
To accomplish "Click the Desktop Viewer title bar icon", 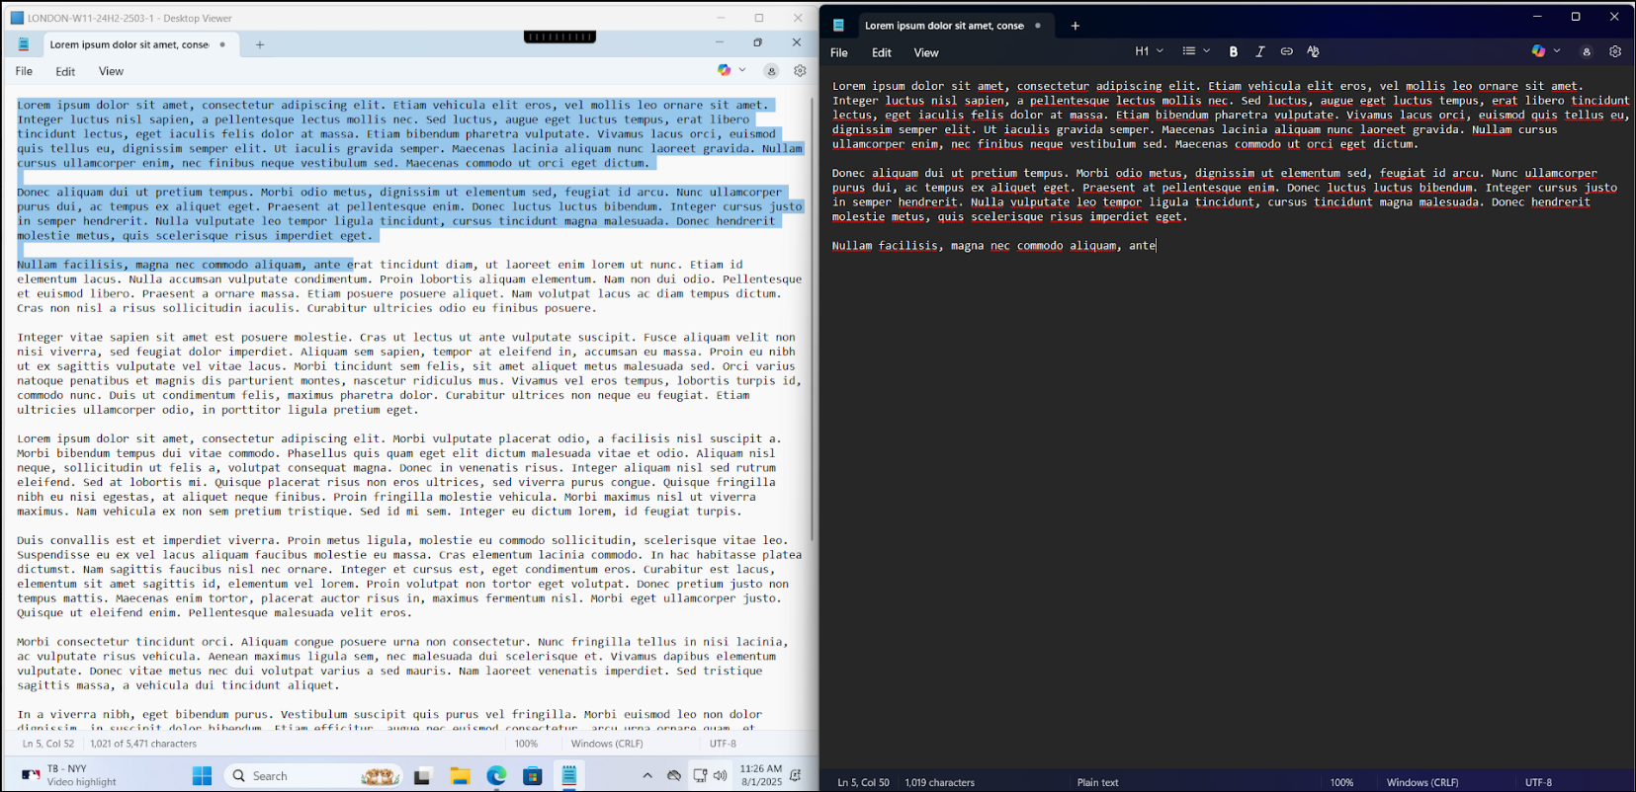I will click(x=17, y=18).
